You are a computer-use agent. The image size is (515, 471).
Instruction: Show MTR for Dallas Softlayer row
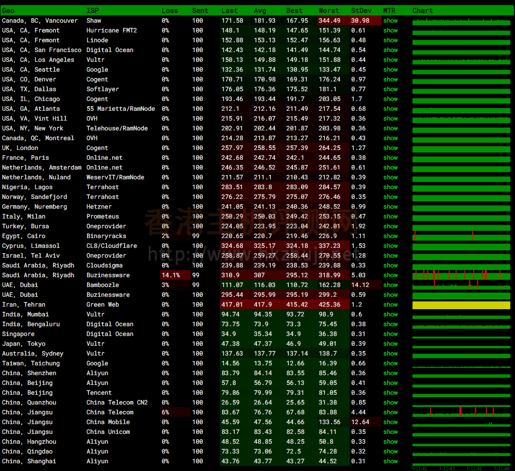point(390,89)
